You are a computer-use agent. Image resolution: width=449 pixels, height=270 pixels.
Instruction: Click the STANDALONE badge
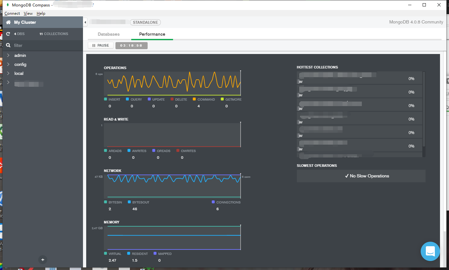coord(145,22)
